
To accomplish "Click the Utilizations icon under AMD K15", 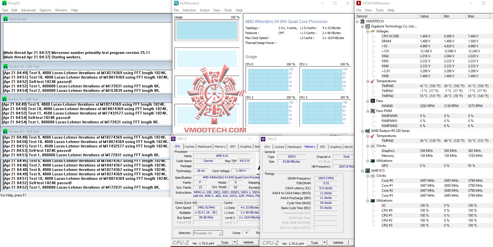I will pos(373,201).
